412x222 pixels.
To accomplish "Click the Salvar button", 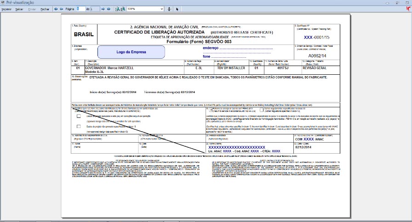I will 19,9.
